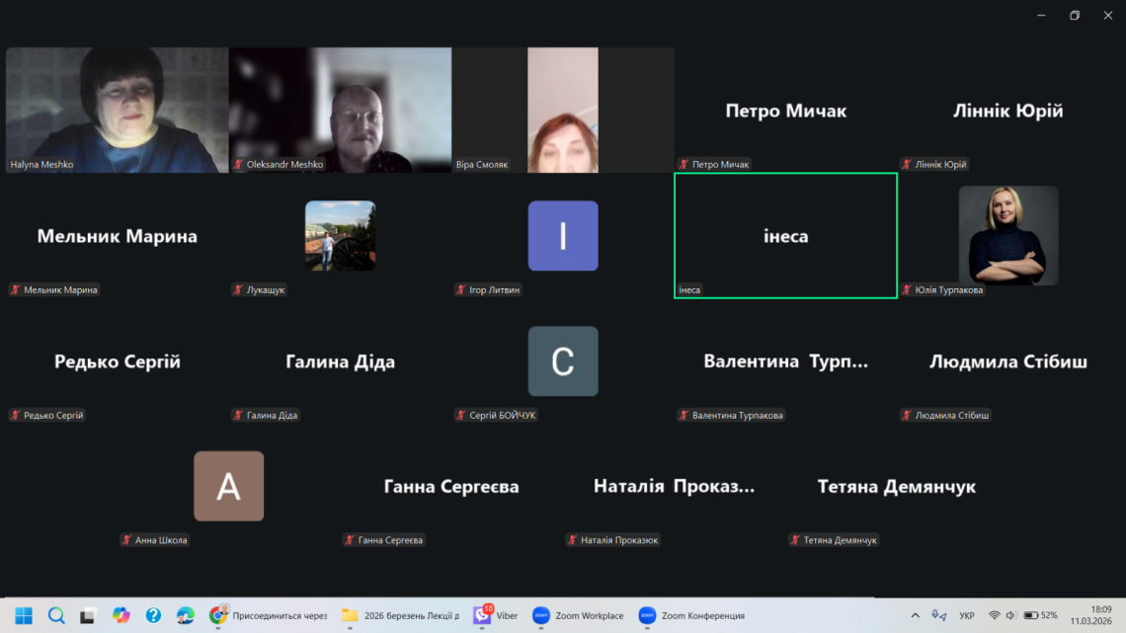Open Viber from the taskbar
This screenshot has width=1126, height=633.
tap(496, 615)
